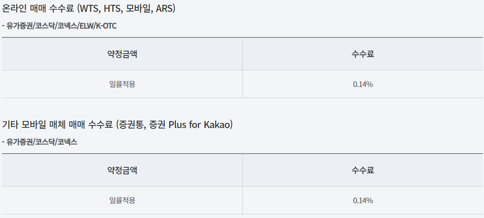
Task: Click the 모바일 word in the online fee heading
Action: point(139,8)
